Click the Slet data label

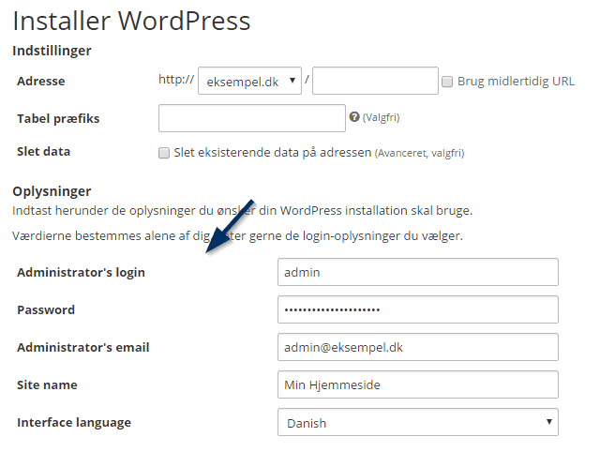(x=44, y=152)
